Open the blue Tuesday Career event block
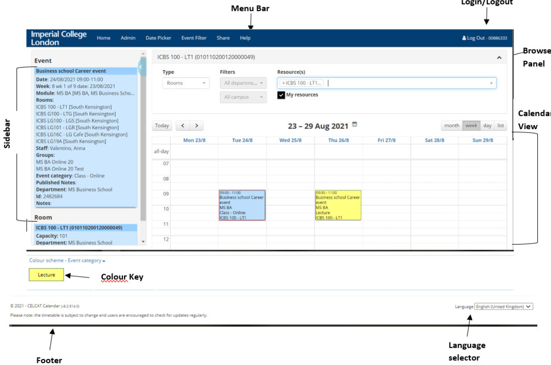Screen dimensions: 551x365 coord(242,205)
